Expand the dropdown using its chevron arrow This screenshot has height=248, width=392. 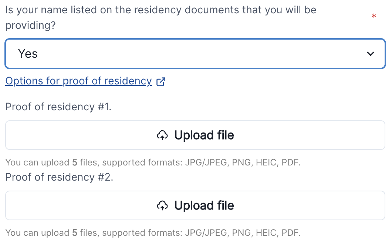(x=370, y=54)
